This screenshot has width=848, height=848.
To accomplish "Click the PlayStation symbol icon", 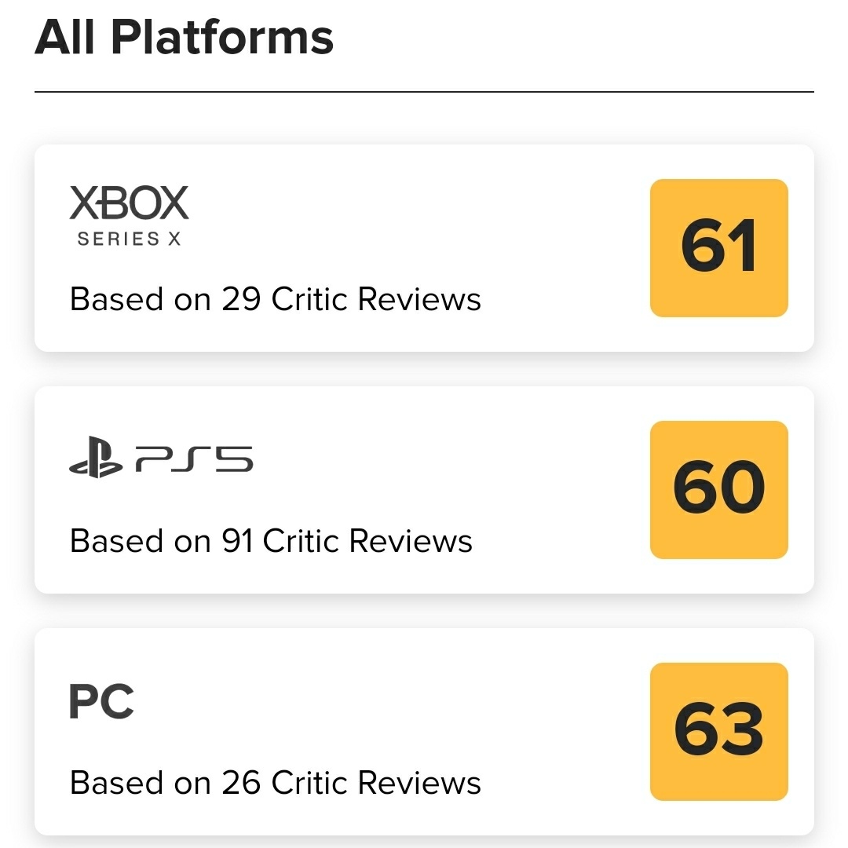I will click(x=96, y=460).
